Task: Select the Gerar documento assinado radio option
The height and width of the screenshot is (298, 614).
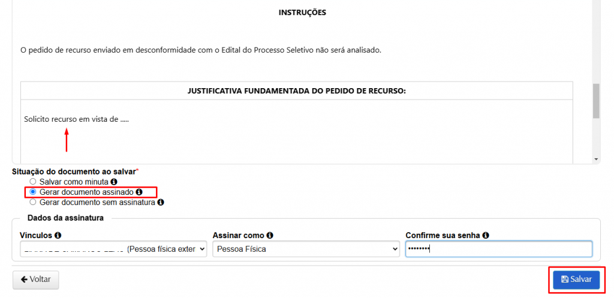Action: tap(33, 192)
